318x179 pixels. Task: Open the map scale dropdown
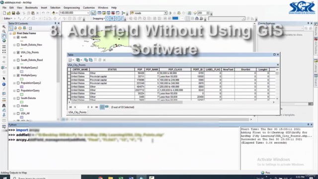pyautogui.click(x=88, y=13)
